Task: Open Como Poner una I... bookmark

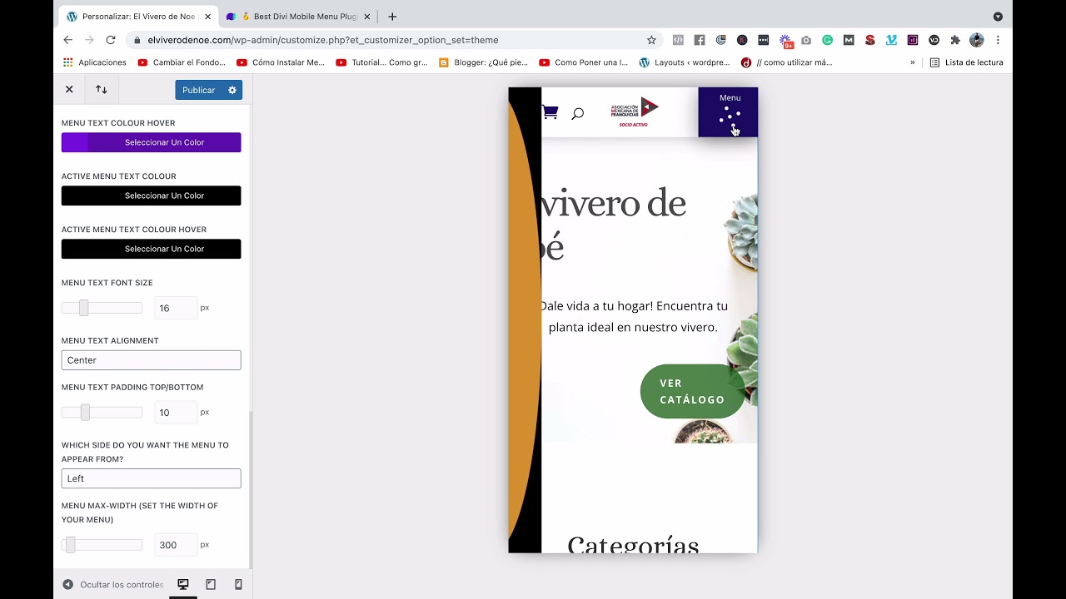Action: point(583,62)
